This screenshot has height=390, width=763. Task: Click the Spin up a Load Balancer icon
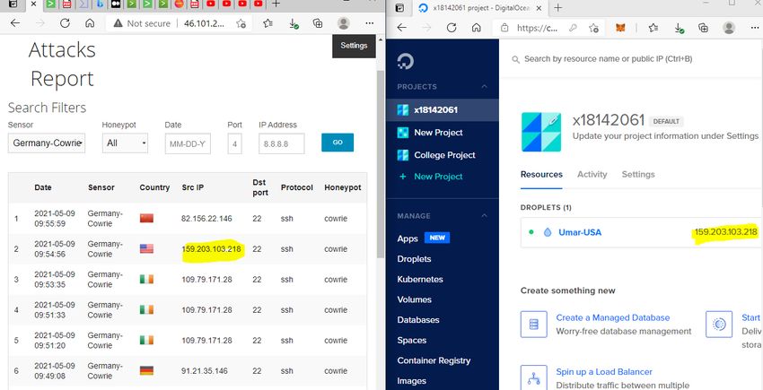tap(534, 378)
